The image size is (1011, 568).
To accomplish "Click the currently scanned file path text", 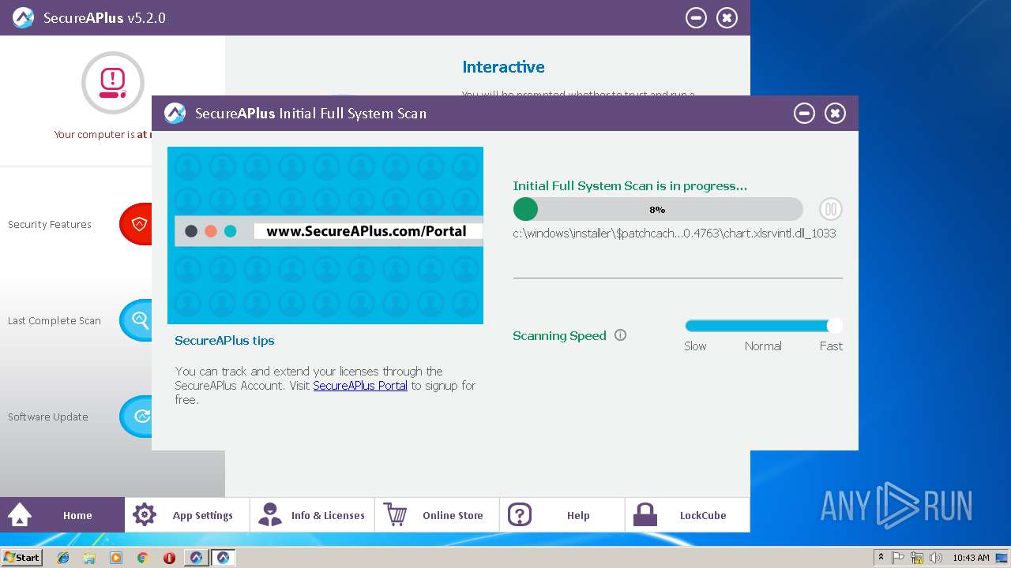I will point(675,234).
